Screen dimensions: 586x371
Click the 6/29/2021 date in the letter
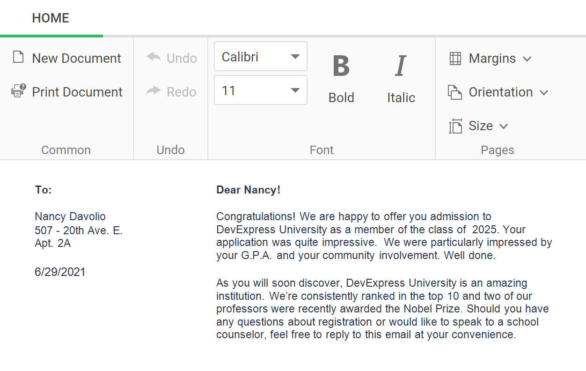coord(60,272)
